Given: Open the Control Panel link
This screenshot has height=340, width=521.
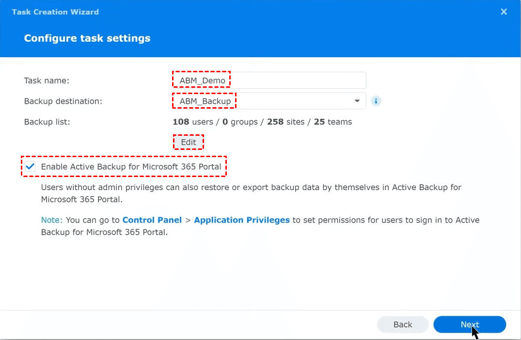Looking at the screenshot, I should (x=152, y=220).
